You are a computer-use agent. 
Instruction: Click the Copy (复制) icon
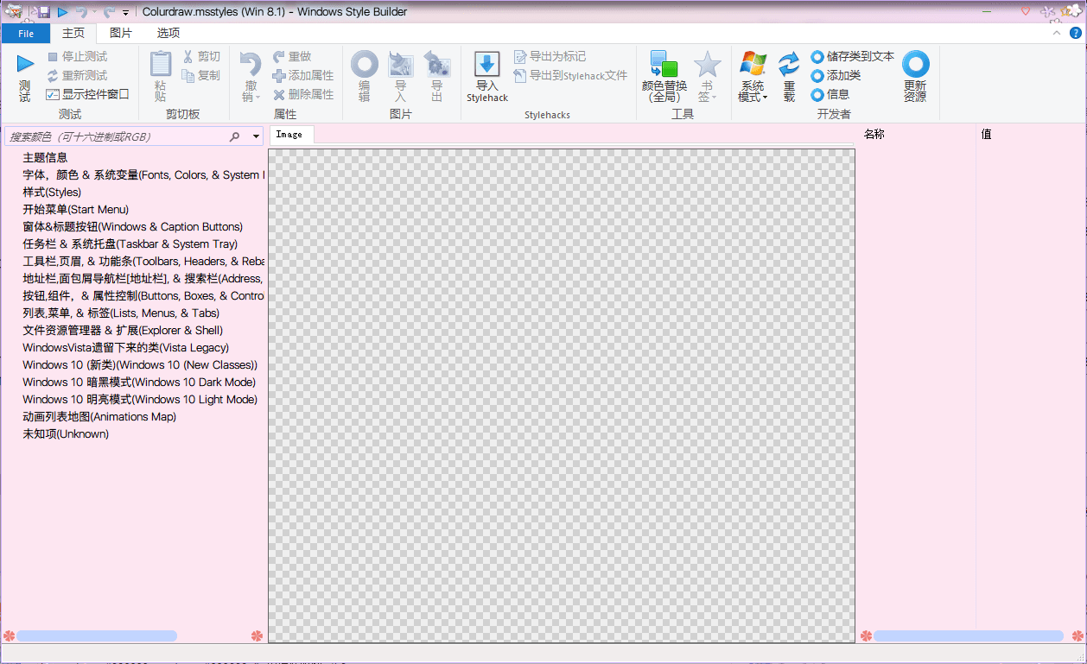188,75
